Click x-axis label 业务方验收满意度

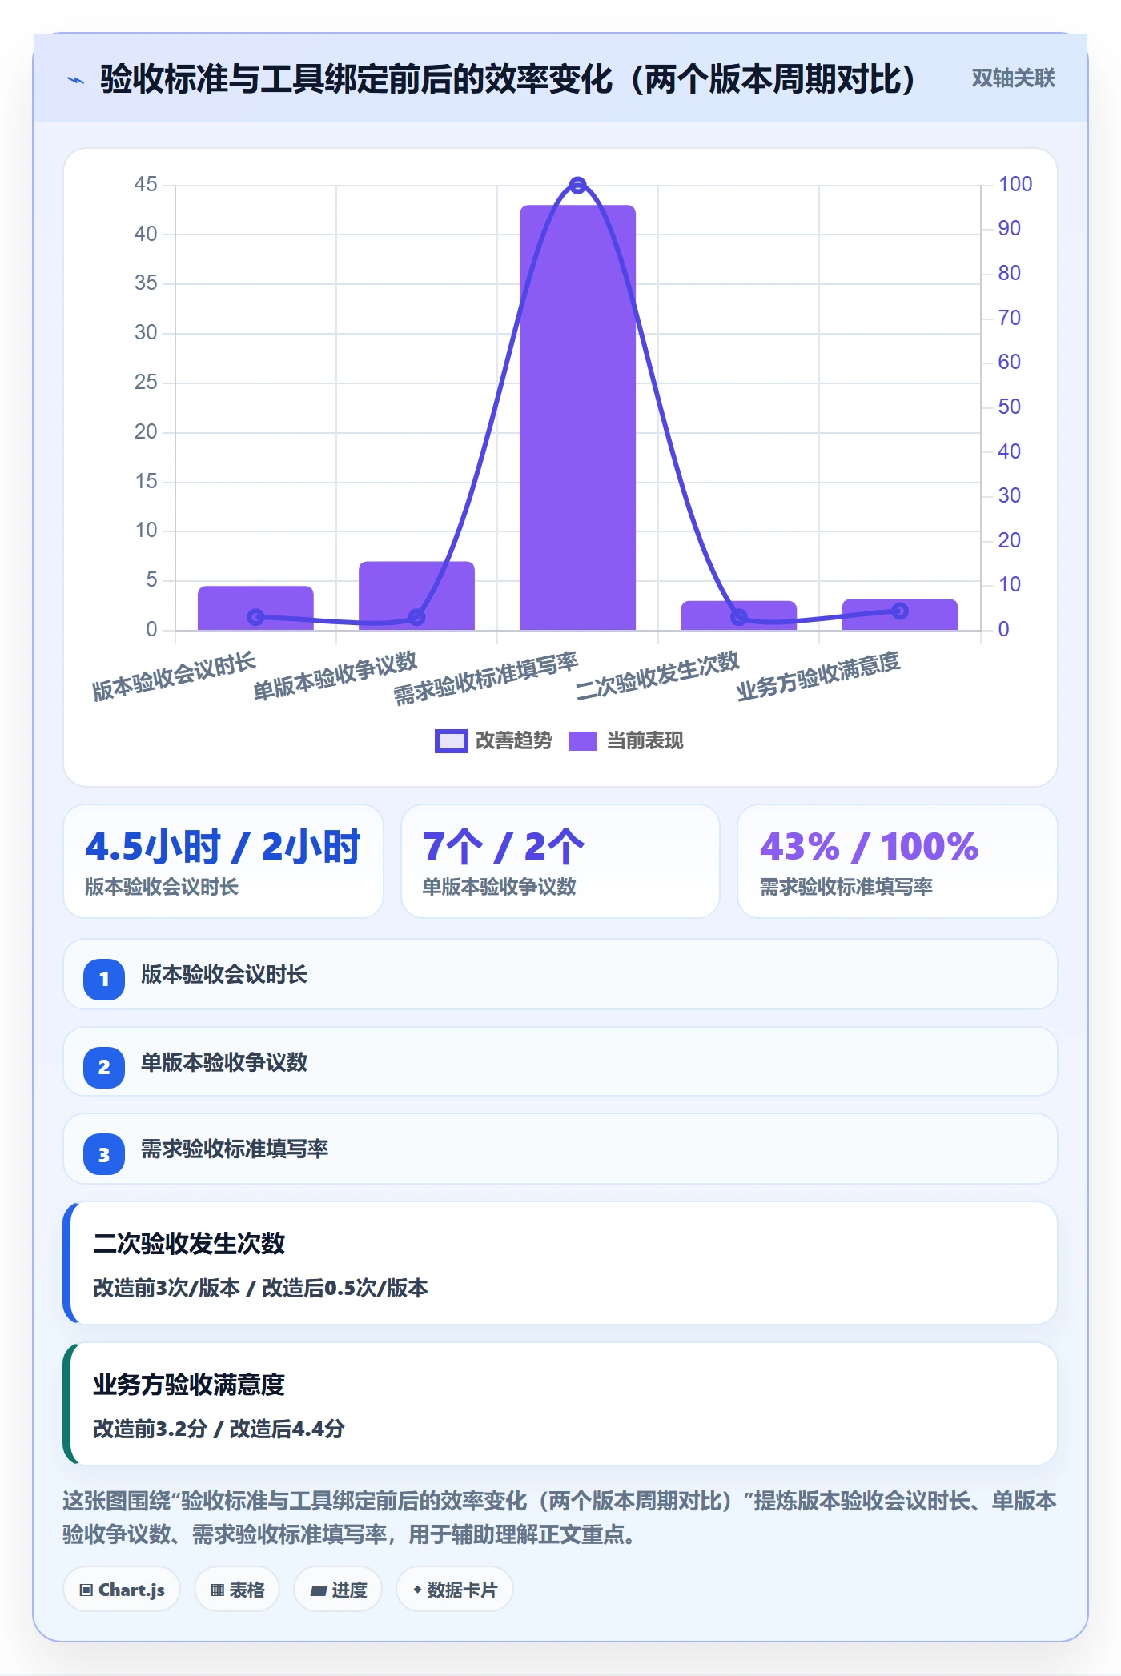pos(818,676)
